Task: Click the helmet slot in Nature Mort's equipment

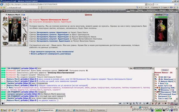Action: click(5, 19)
